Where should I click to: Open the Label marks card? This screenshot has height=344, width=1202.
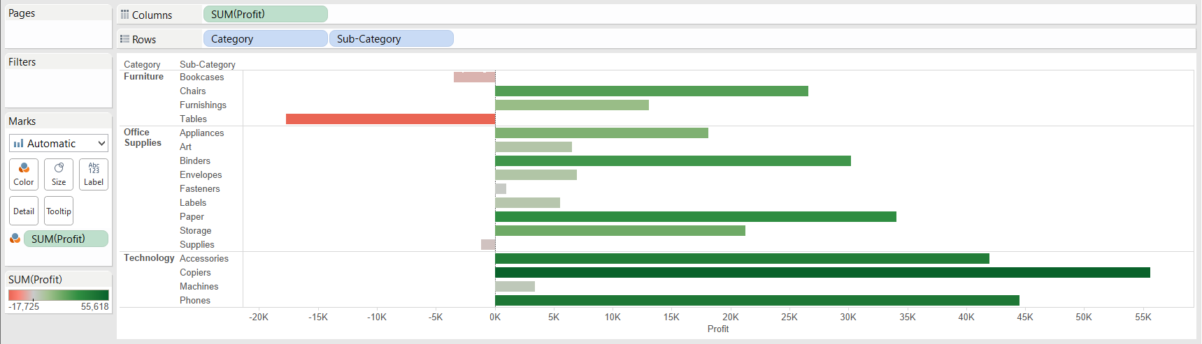click(x=94, y=174)
